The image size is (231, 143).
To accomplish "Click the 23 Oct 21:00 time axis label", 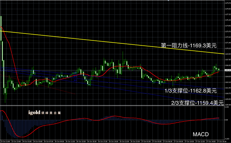I will pos(5,141).
